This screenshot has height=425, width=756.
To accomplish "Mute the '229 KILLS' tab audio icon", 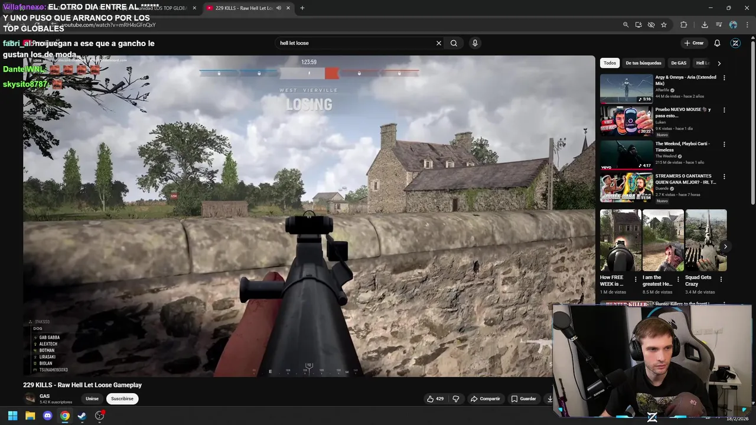I will pos(279,8).
